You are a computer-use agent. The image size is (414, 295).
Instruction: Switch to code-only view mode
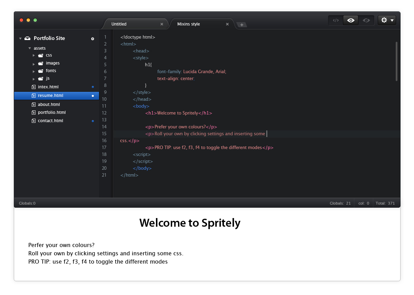pos(336,20)
